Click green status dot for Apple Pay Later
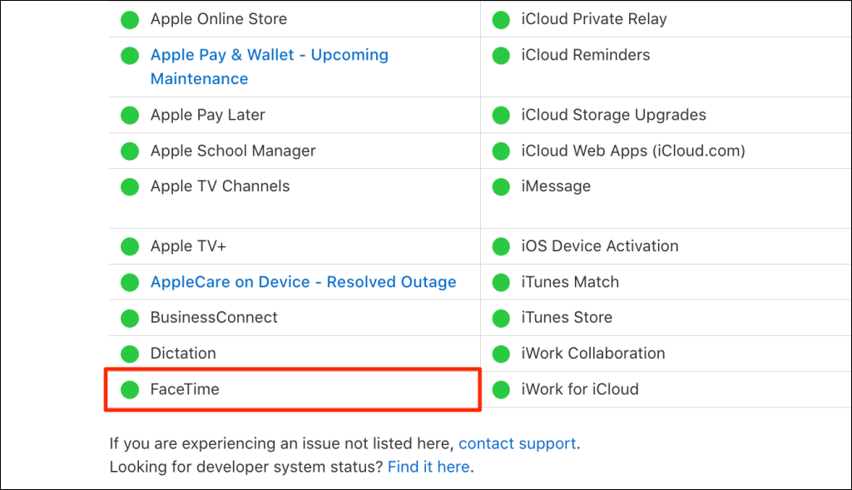The image size is (852, 490). pos(130,115)
